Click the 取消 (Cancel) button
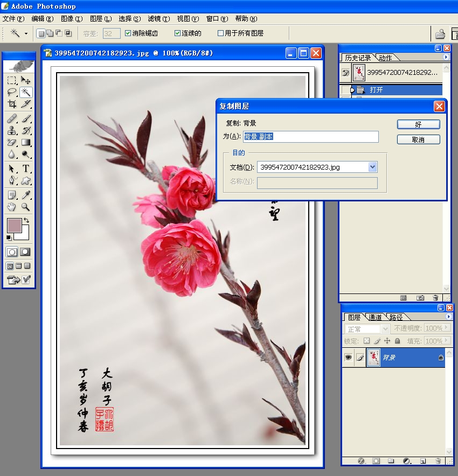Image resolution: width=458 pixels, height=476 pixels. tap(418, 140)
